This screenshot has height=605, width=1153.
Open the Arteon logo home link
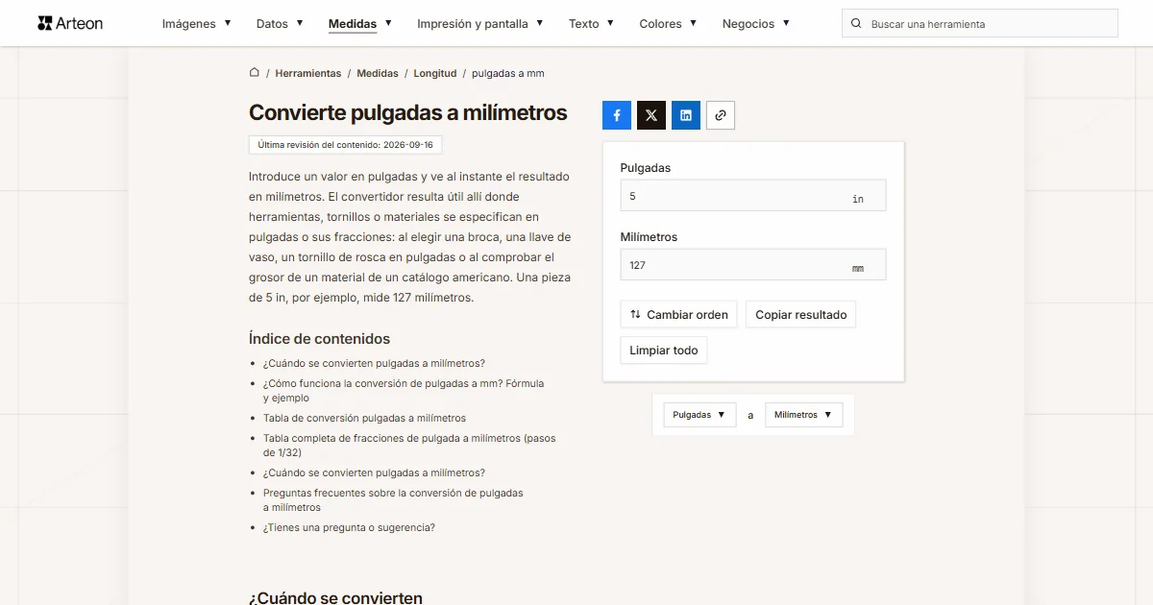70,23
